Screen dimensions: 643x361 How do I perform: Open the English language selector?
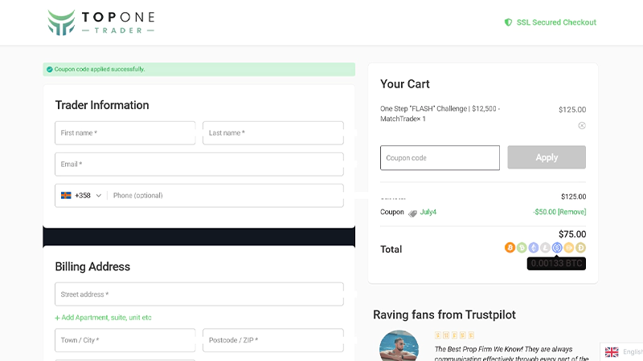coord(621,352)
